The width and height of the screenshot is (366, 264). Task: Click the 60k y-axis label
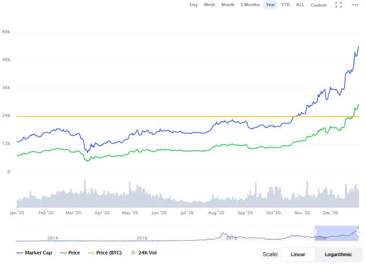click(x=6, y=32)
